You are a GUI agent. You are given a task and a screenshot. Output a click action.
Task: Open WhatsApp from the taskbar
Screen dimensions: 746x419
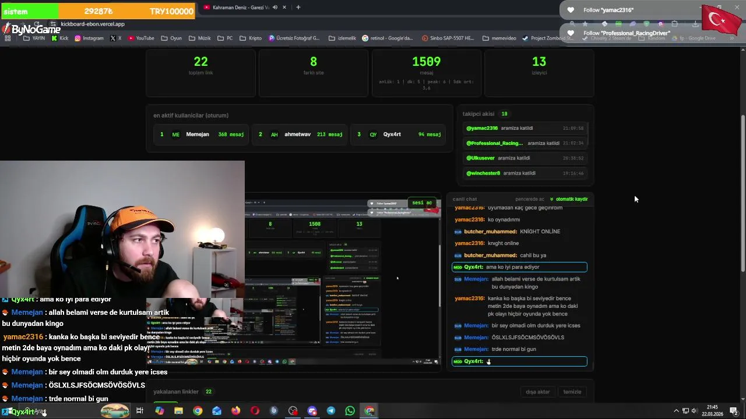pyautogui.click(x=350, y=411)
